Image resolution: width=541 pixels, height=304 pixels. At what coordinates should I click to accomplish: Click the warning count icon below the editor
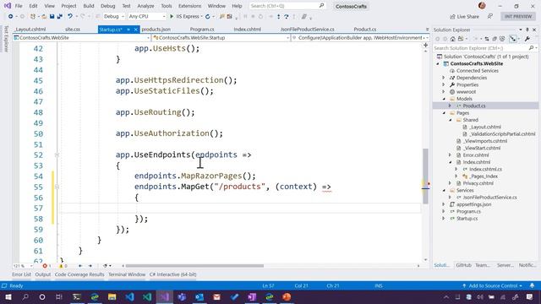[x=63, y=266]
